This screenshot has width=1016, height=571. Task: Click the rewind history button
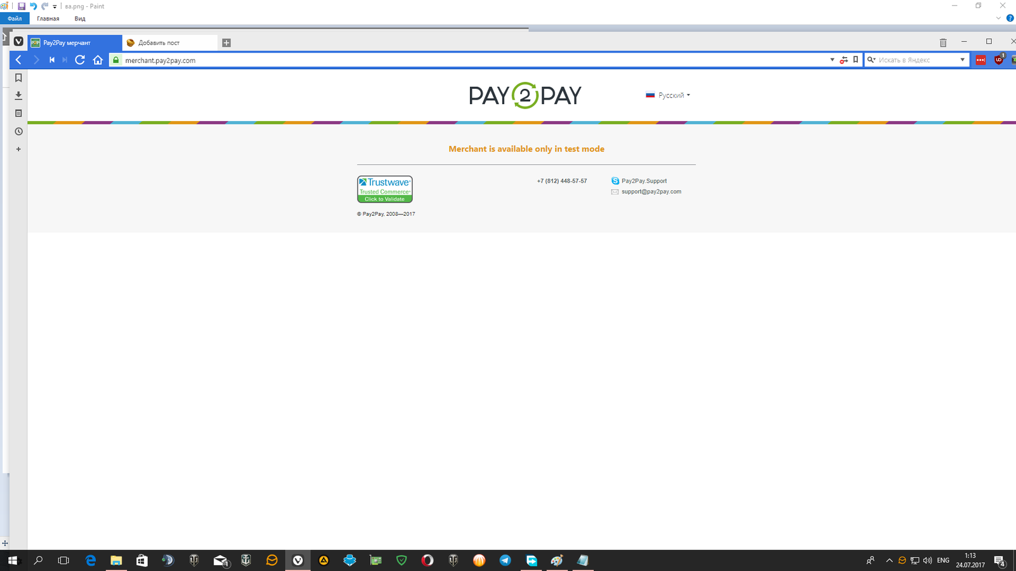pyautogui.click(x=52, y=60)
